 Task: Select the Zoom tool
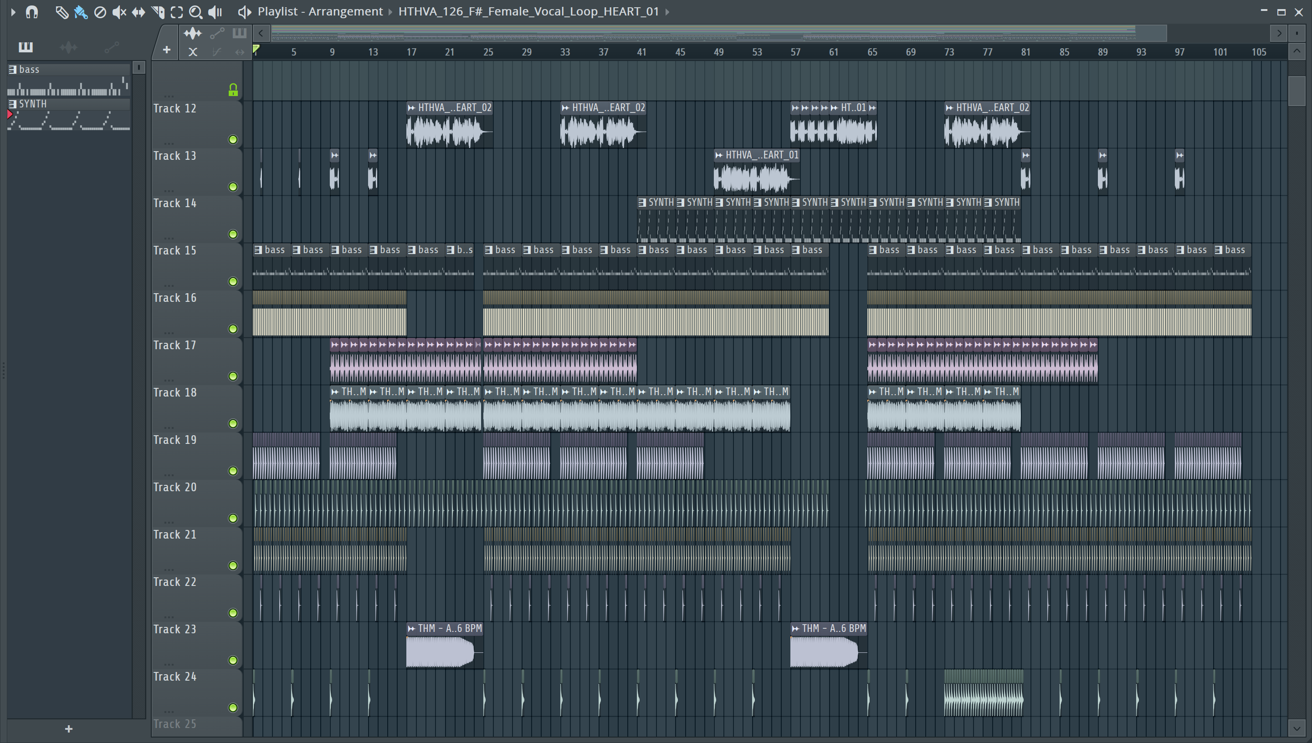pyautogui.click(x=195, y=12)
